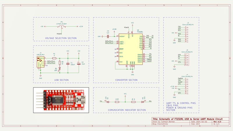Click the 'Blog: Electrothinks' field

tap(160, 124)
